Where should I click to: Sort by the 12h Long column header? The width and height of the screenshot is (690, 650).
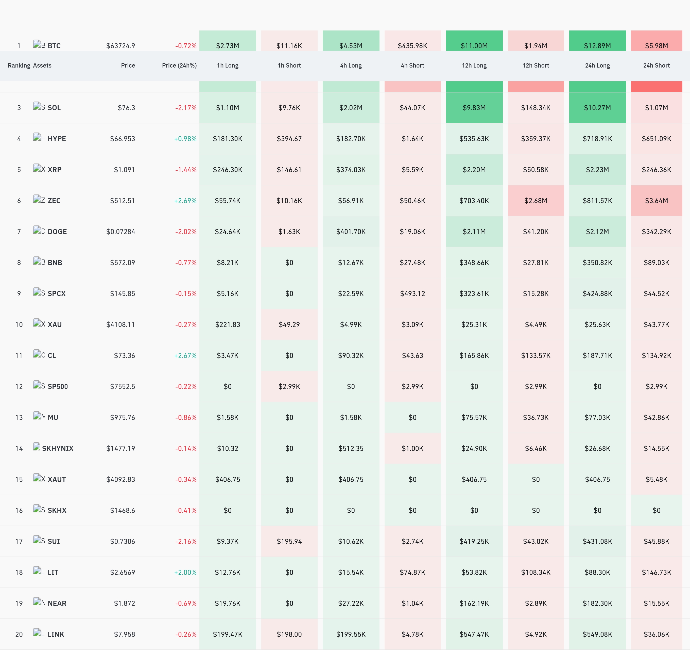tap(474, 65)
